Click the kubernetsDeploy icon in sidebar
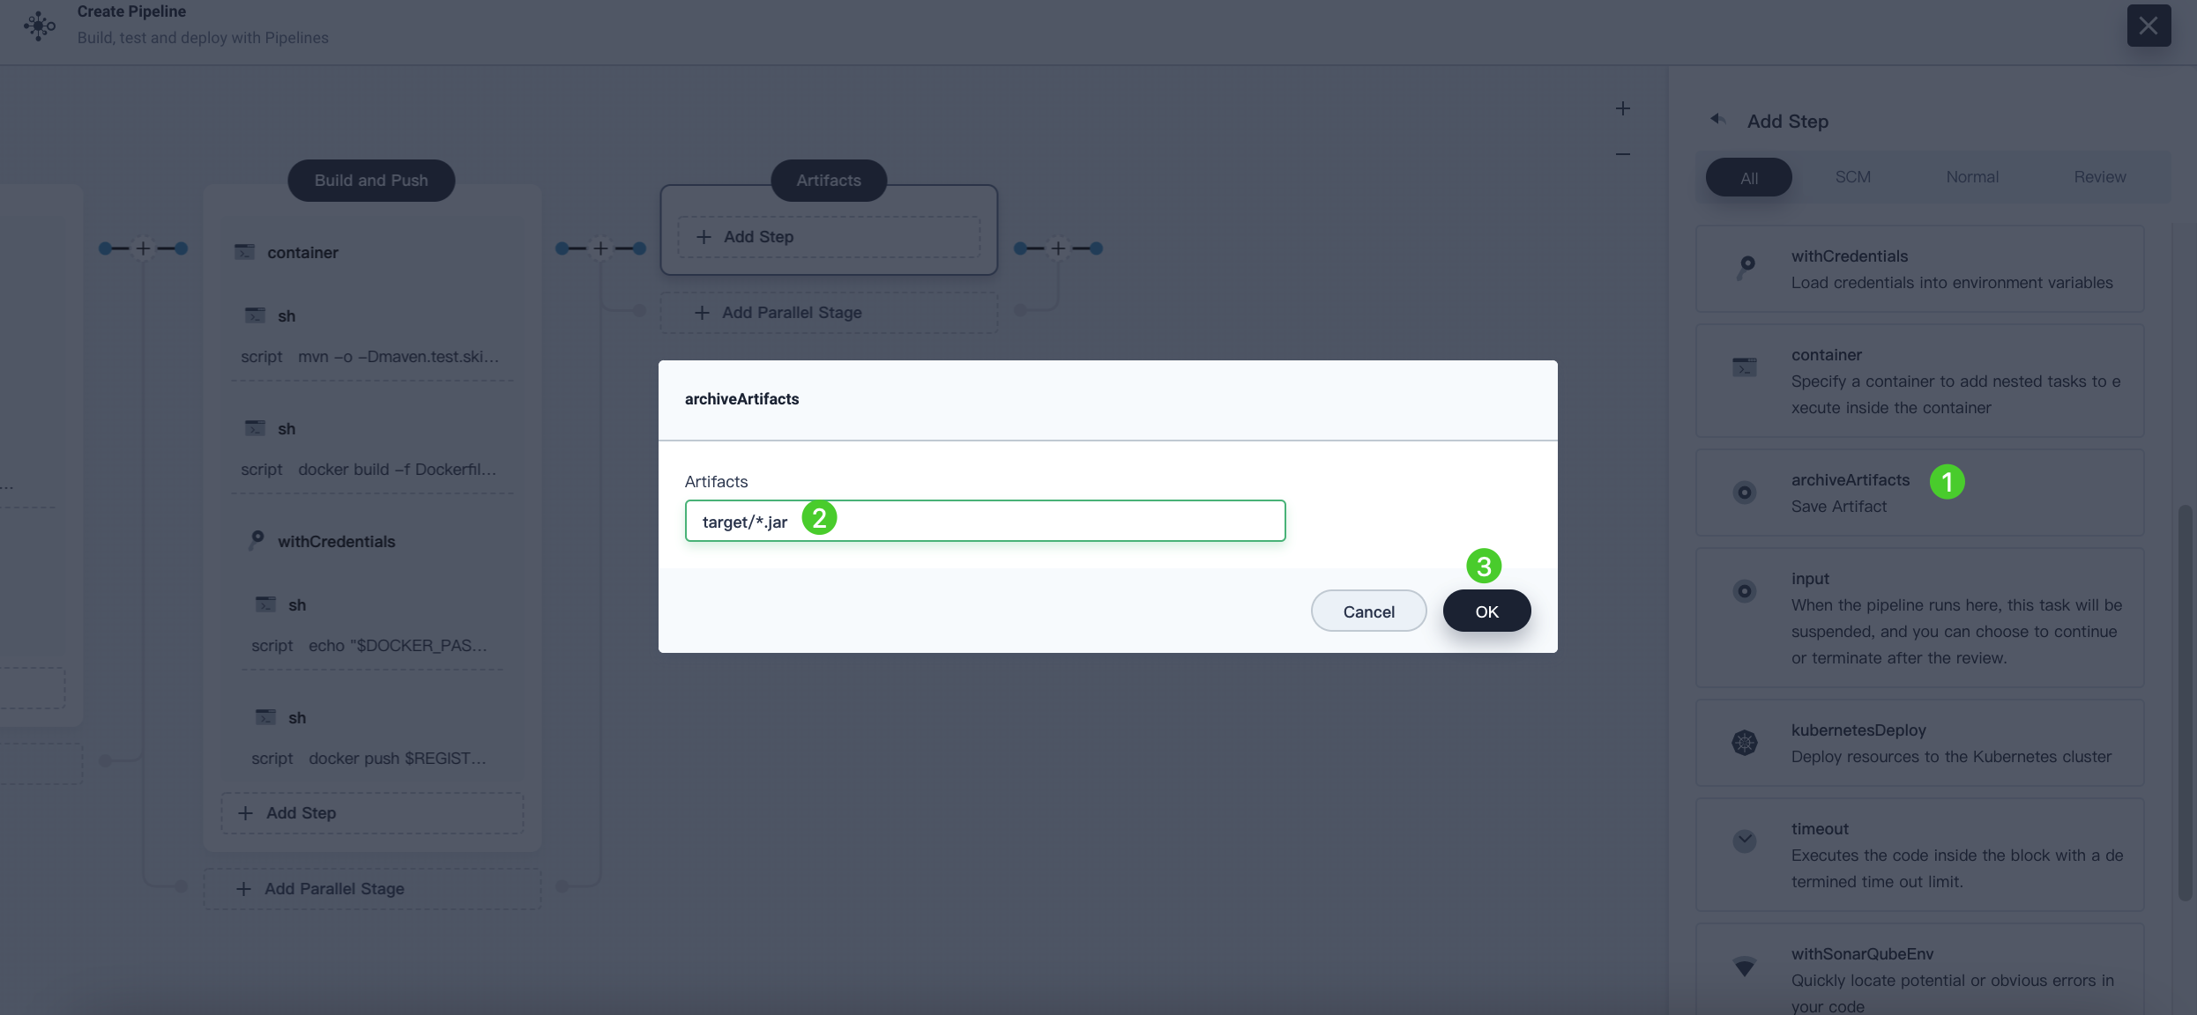The image size is (2197, 1015). click(1745, 744)
